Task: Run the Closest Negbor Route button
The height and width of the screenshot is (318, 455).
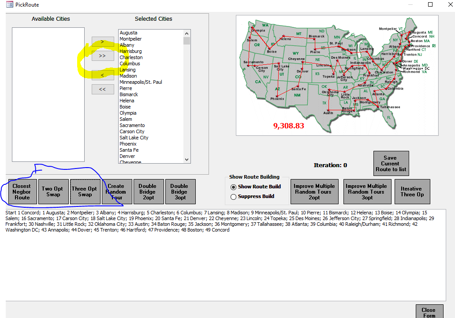Action: coord(22,192)
